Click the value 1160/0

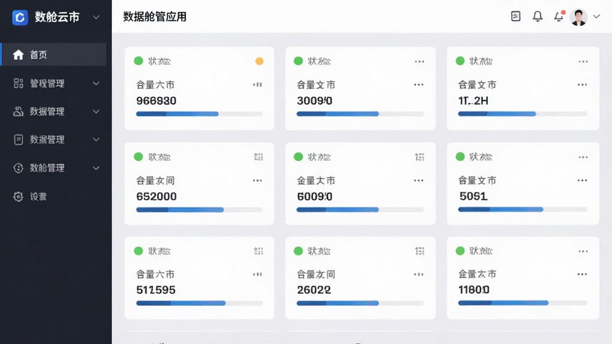point(474,290)
